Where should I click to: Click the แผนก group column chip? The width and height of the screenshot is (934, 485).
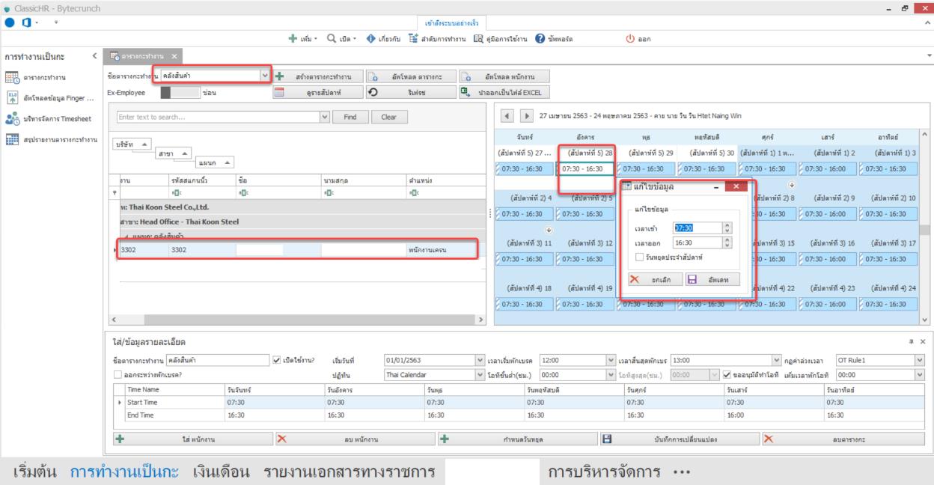(215, 162)
